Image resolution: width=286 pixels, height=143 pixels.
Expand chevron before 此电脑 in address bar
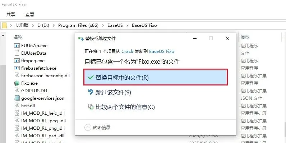(11, 25)
